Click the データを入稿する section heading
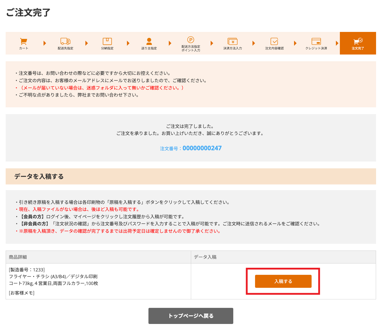This screenshot has height=333, width=382. click(x=39, y=177)
